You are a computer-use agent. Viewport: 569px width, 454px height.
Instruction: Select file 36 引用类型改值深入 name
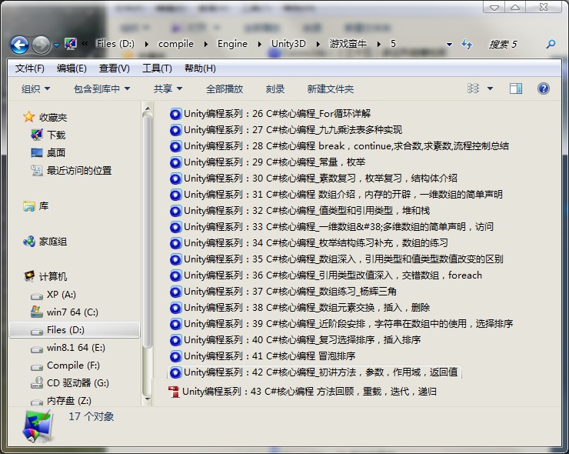(333, 275)
